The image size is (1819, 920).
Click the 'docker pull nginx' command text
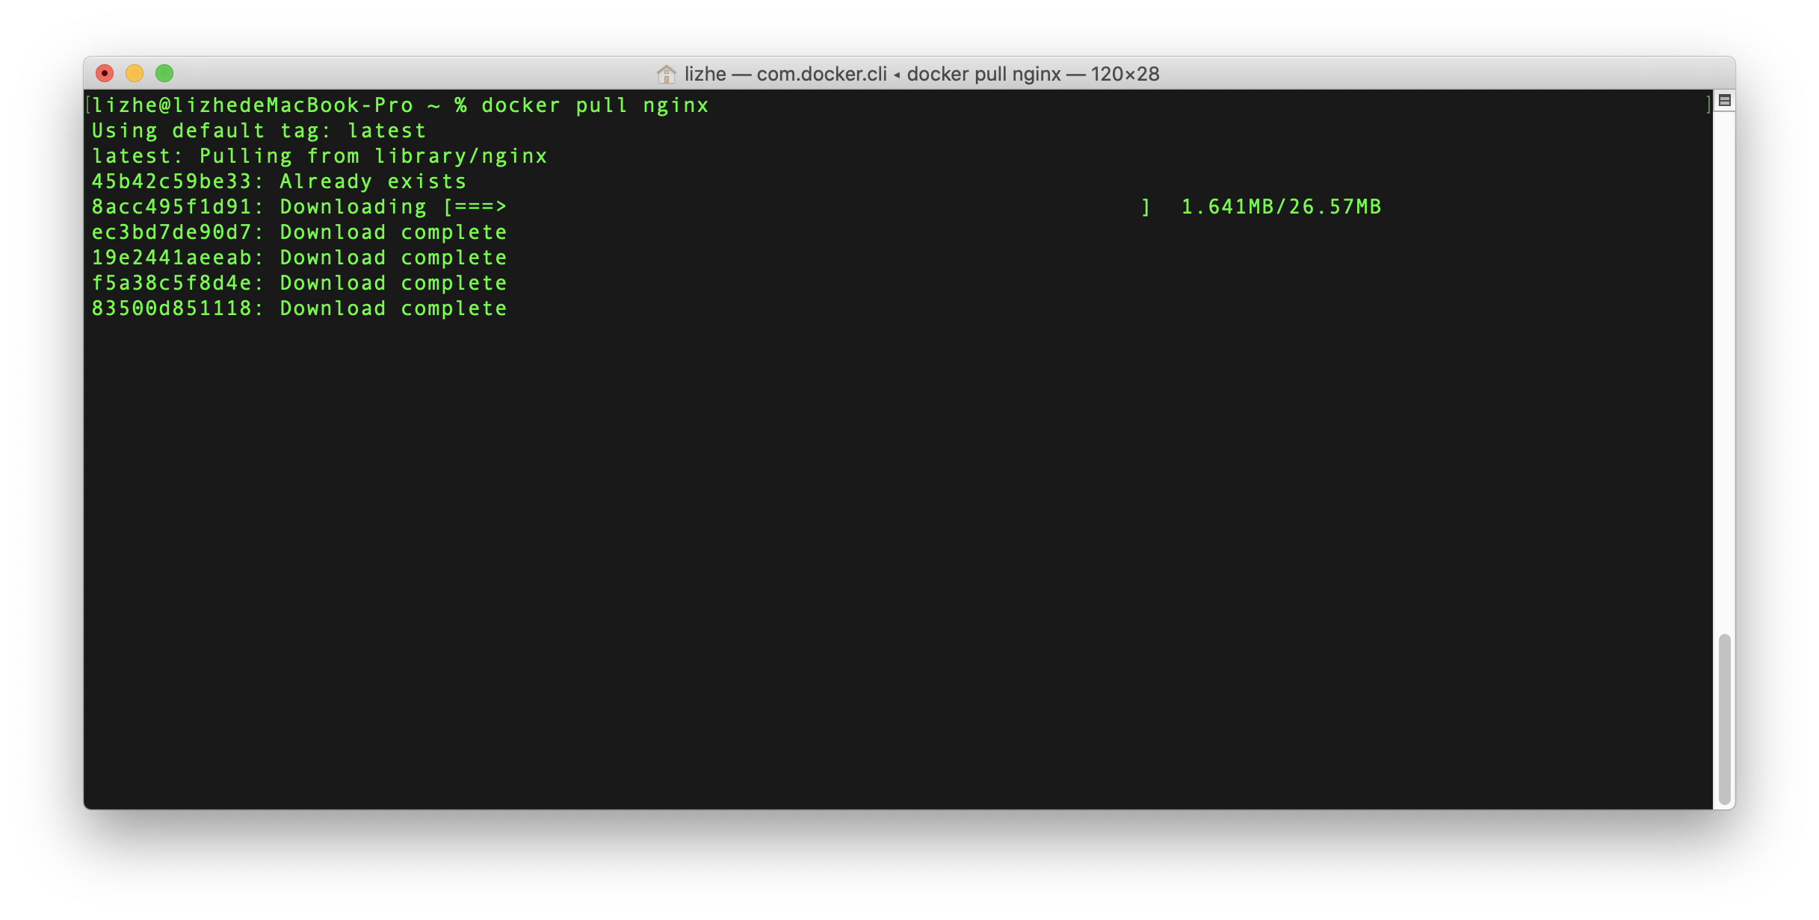point(595,105)
